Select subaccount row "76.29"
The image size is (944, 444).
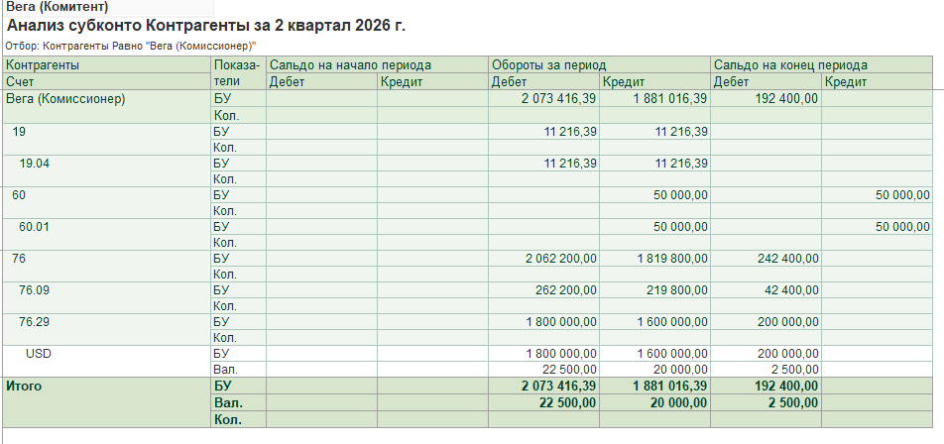point(35,322)
